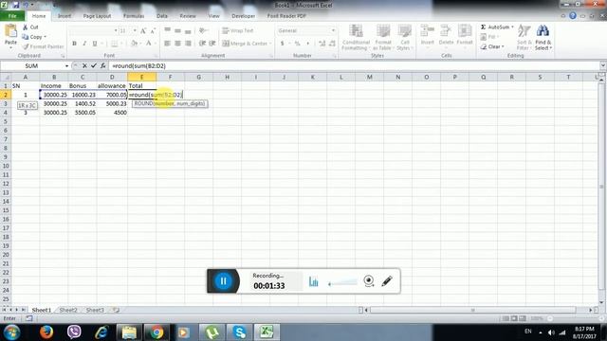Toggle Bold formatting

[74, 44]
